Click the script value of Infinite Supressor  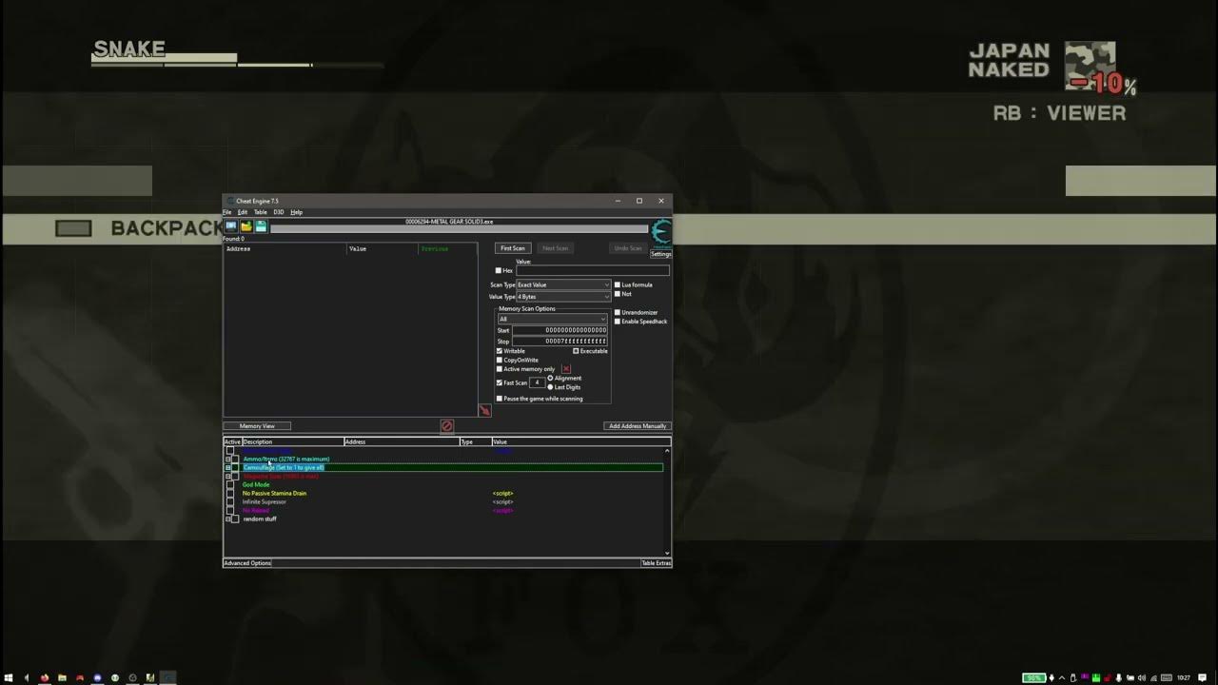[502, 502]
